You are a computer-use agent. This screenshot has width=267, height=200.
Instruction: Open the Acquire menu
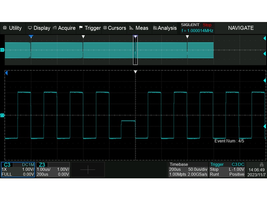click(64, 28)
